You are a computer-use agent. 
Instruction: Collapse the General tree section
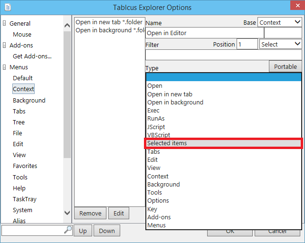pos(4,23)
